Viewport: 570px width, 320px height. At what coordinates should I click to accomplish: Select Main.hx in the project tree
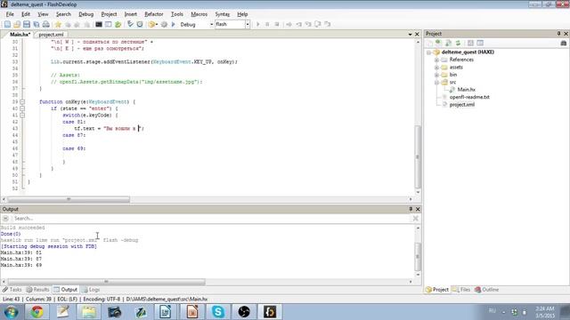pyautogui.click(x=466, y=90)
